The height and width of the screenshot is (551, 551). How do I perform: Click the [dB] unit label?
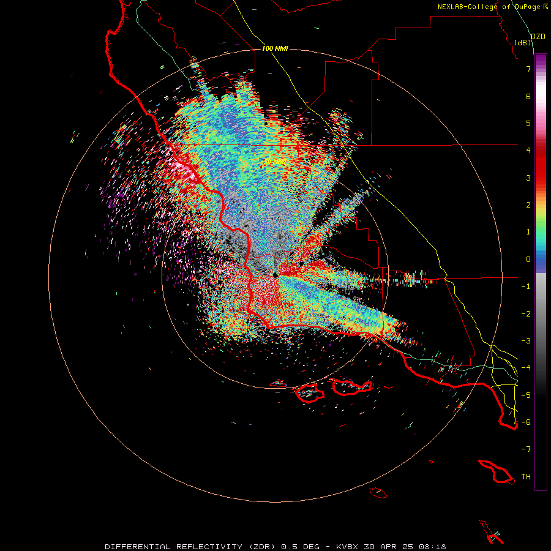coord(522,42)
